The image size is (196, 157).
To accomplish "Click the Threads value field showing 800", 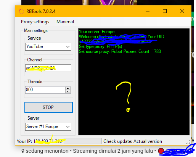I will [x=45, y=90].
